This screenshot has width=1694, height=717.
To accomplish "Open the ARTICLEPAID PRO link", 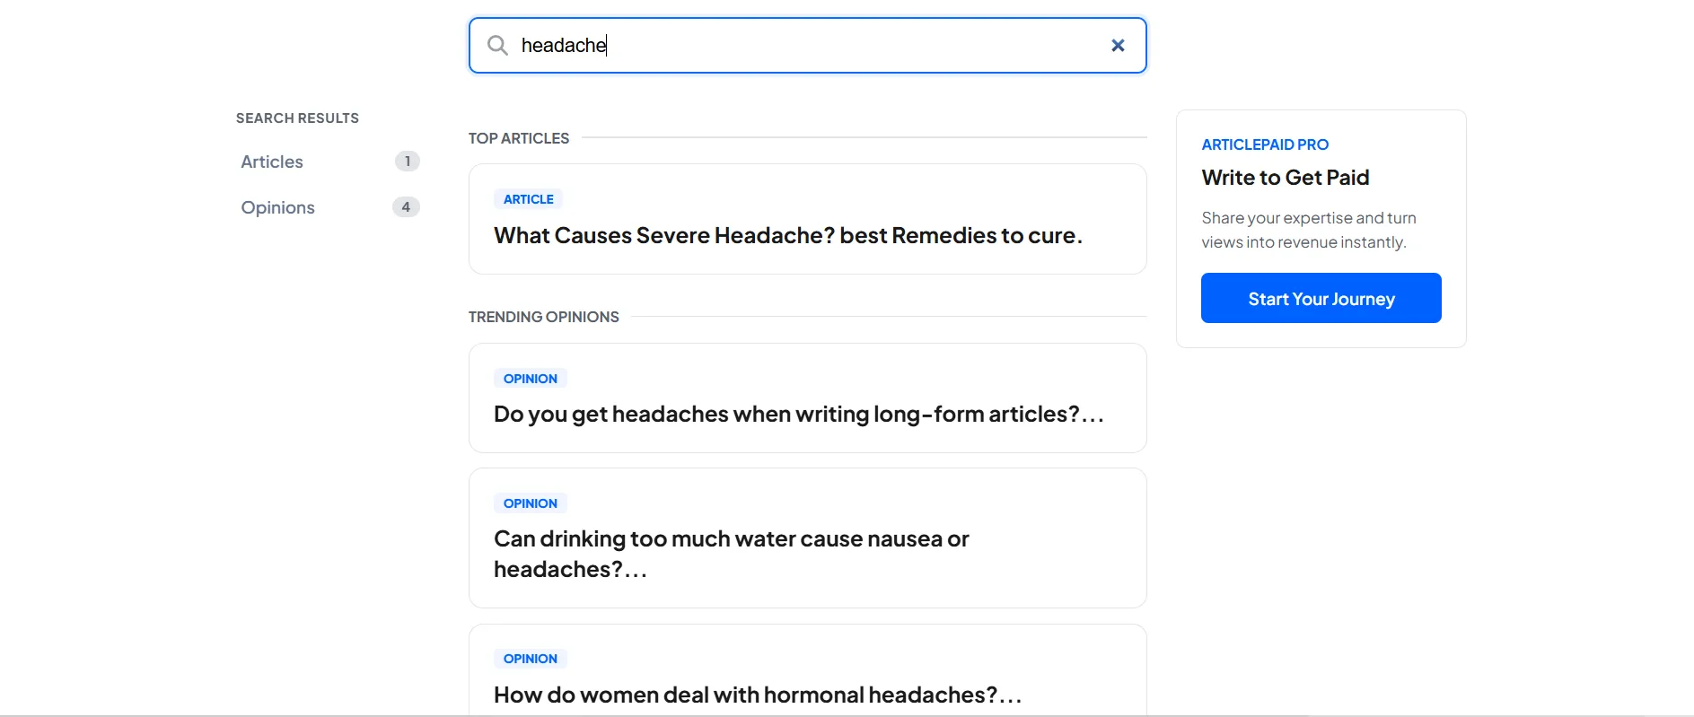I will (x=1265, y=144).
